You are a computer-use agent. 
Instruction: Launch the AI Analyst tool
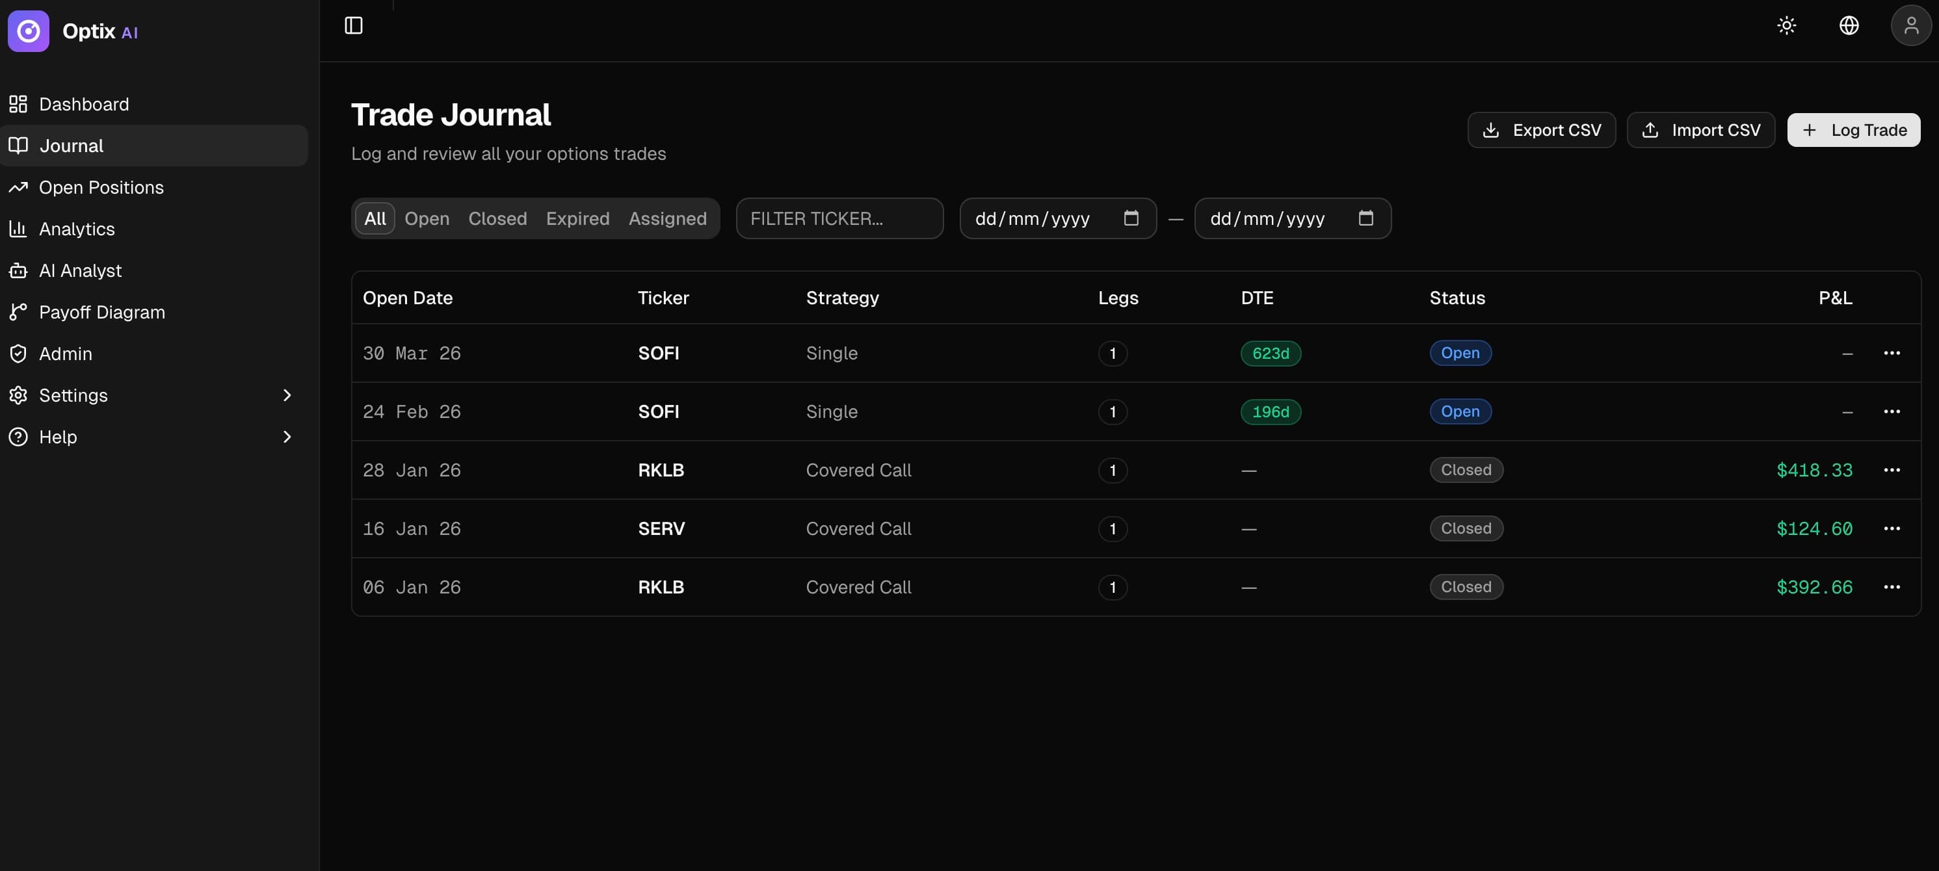[x=80, y=270]
